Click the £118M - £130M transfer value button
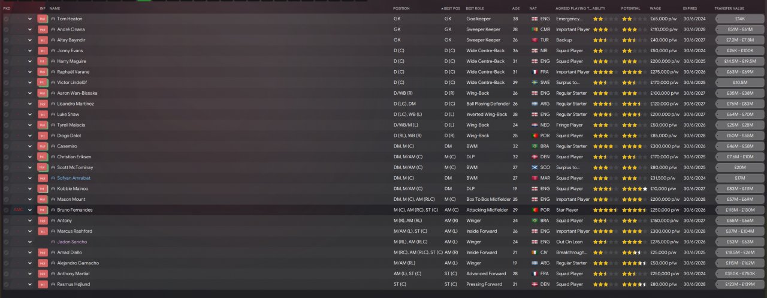This screenshot has height=298, width=767. click(739, 210)
